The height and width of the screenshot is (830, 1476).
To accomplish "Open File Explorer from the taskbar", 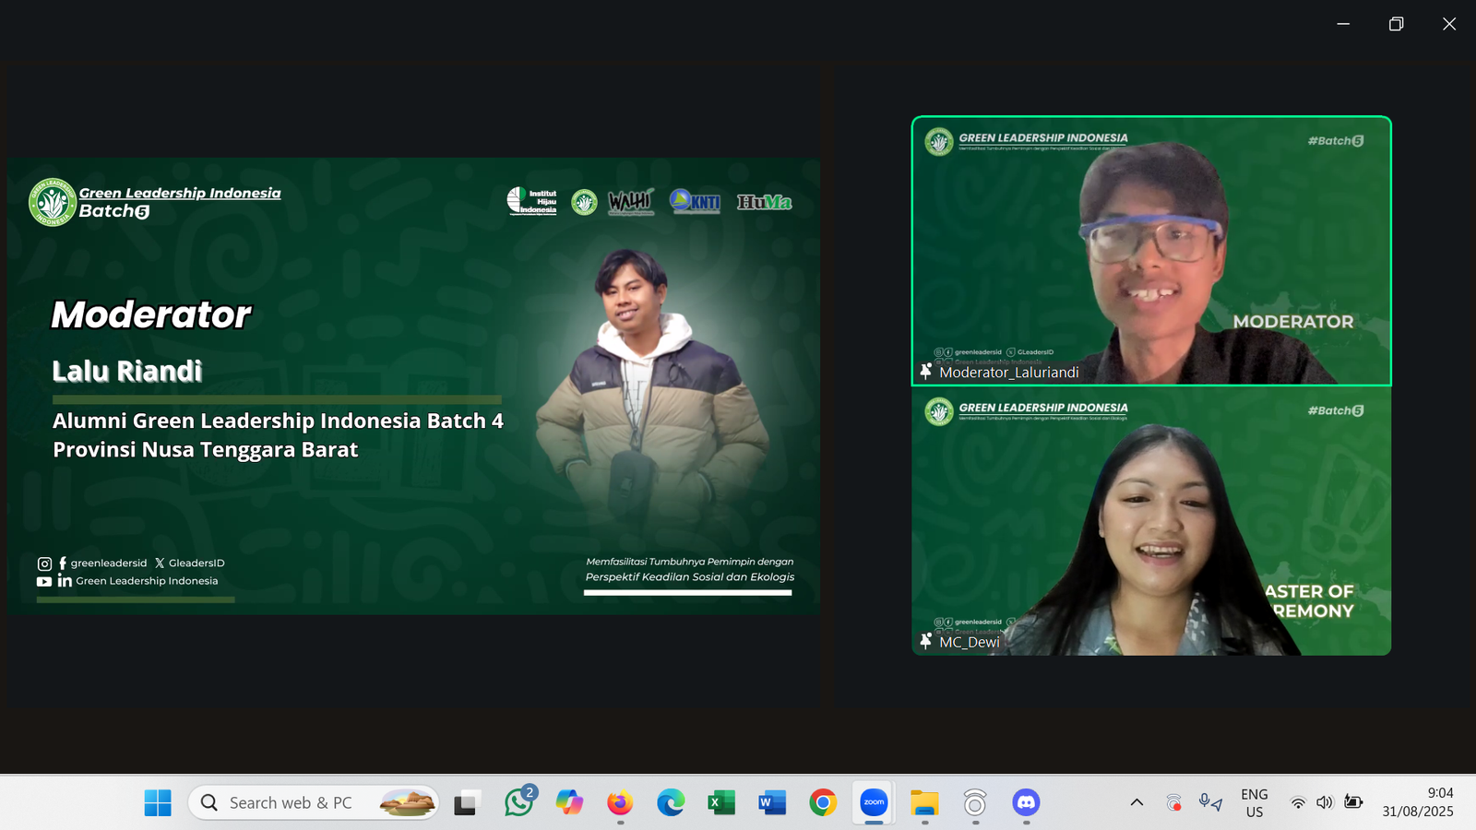I will [924, 803].
